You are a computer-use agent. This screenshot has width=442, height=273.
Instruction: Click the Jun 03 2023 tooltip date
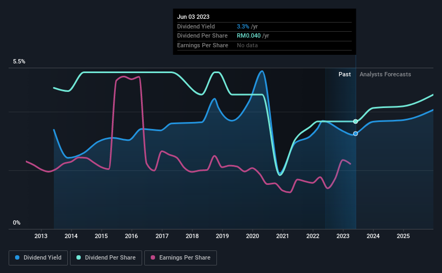point(193,17)
